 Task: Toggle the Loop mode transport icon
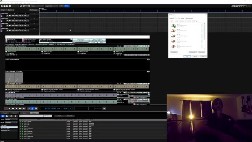click(29, 108)
